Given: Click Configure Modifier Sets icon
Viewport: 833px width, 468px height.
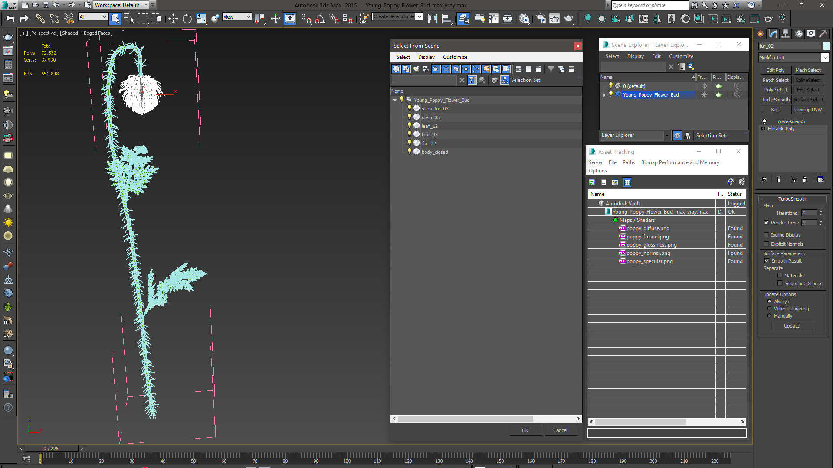Looking at the screenshot, I should click(x=820, y=179).
